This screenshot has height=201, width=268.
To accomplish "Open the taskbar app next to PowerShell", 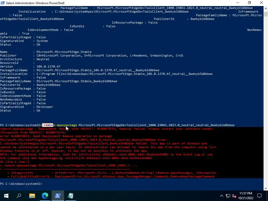I will 71,196.
